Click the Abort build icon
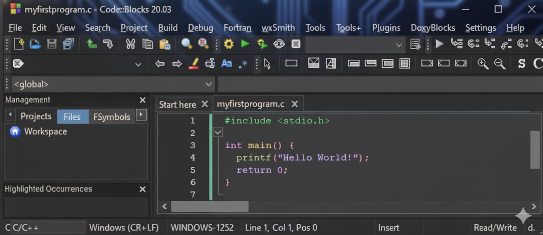The height and width of the screenshot is (235, 543). tap(296, 44)
